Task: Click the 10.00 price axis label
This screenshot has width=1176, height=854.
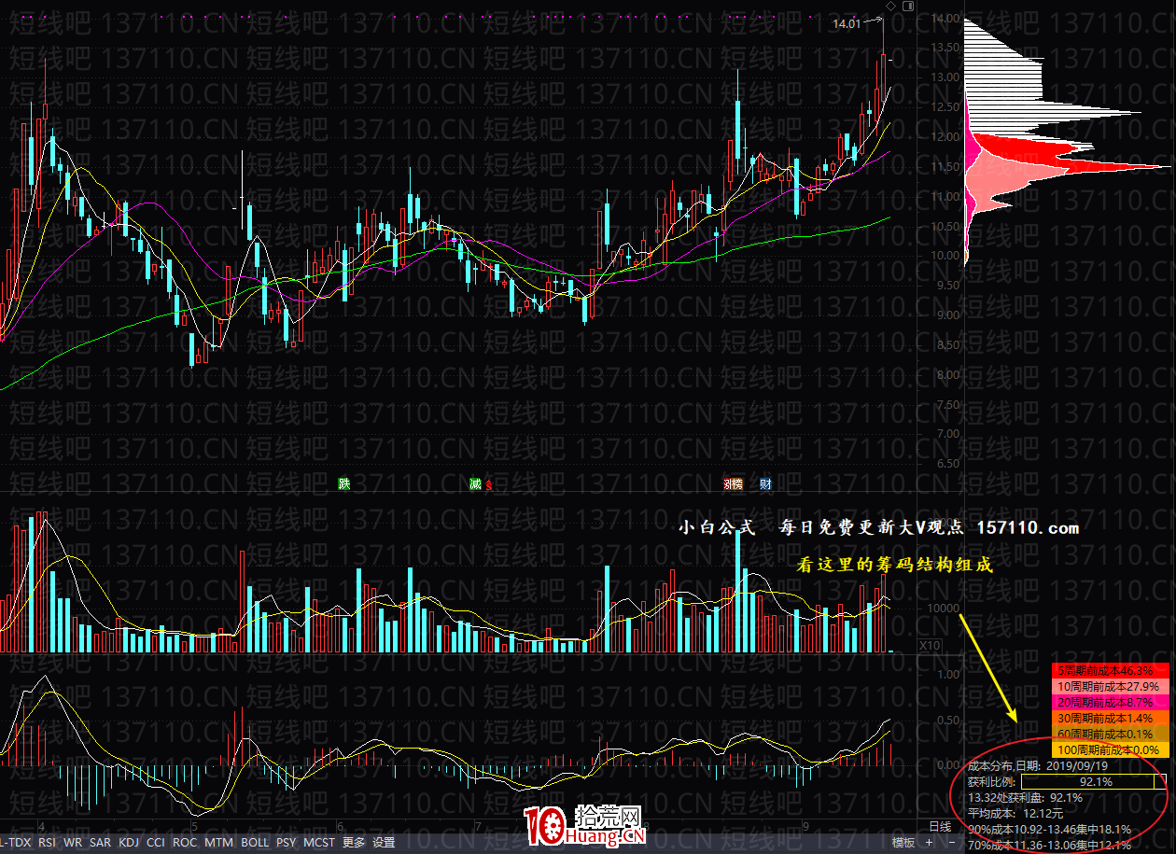Action: tap(944, 256)
